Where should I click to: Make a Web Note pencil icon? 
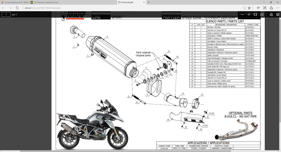tap(265, 8)
